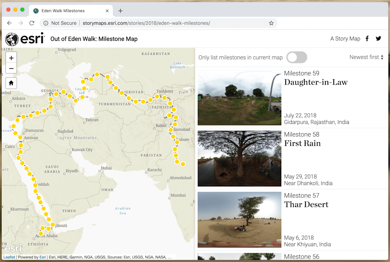Screen dimensions: 390x262
Task: Click the Daughter-in-Law milestone title
Action: (x=316, y=82)
